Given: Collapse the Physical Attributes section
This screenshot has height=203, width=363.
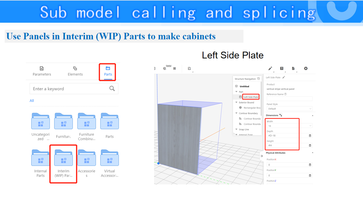Looking at the screenshot, I should [313, 153].
